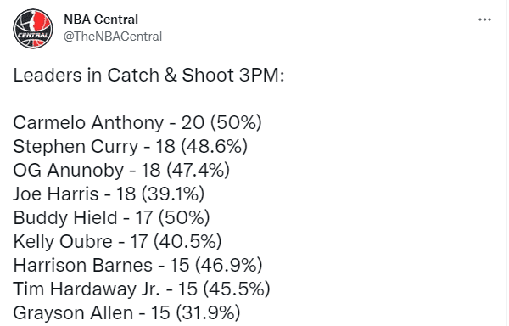Image resolution: width=509 pixels, height=326 pixels.
Task: Select the Grayson Allen 15 (31.9%) line
Action: click(x=126, y=313)
